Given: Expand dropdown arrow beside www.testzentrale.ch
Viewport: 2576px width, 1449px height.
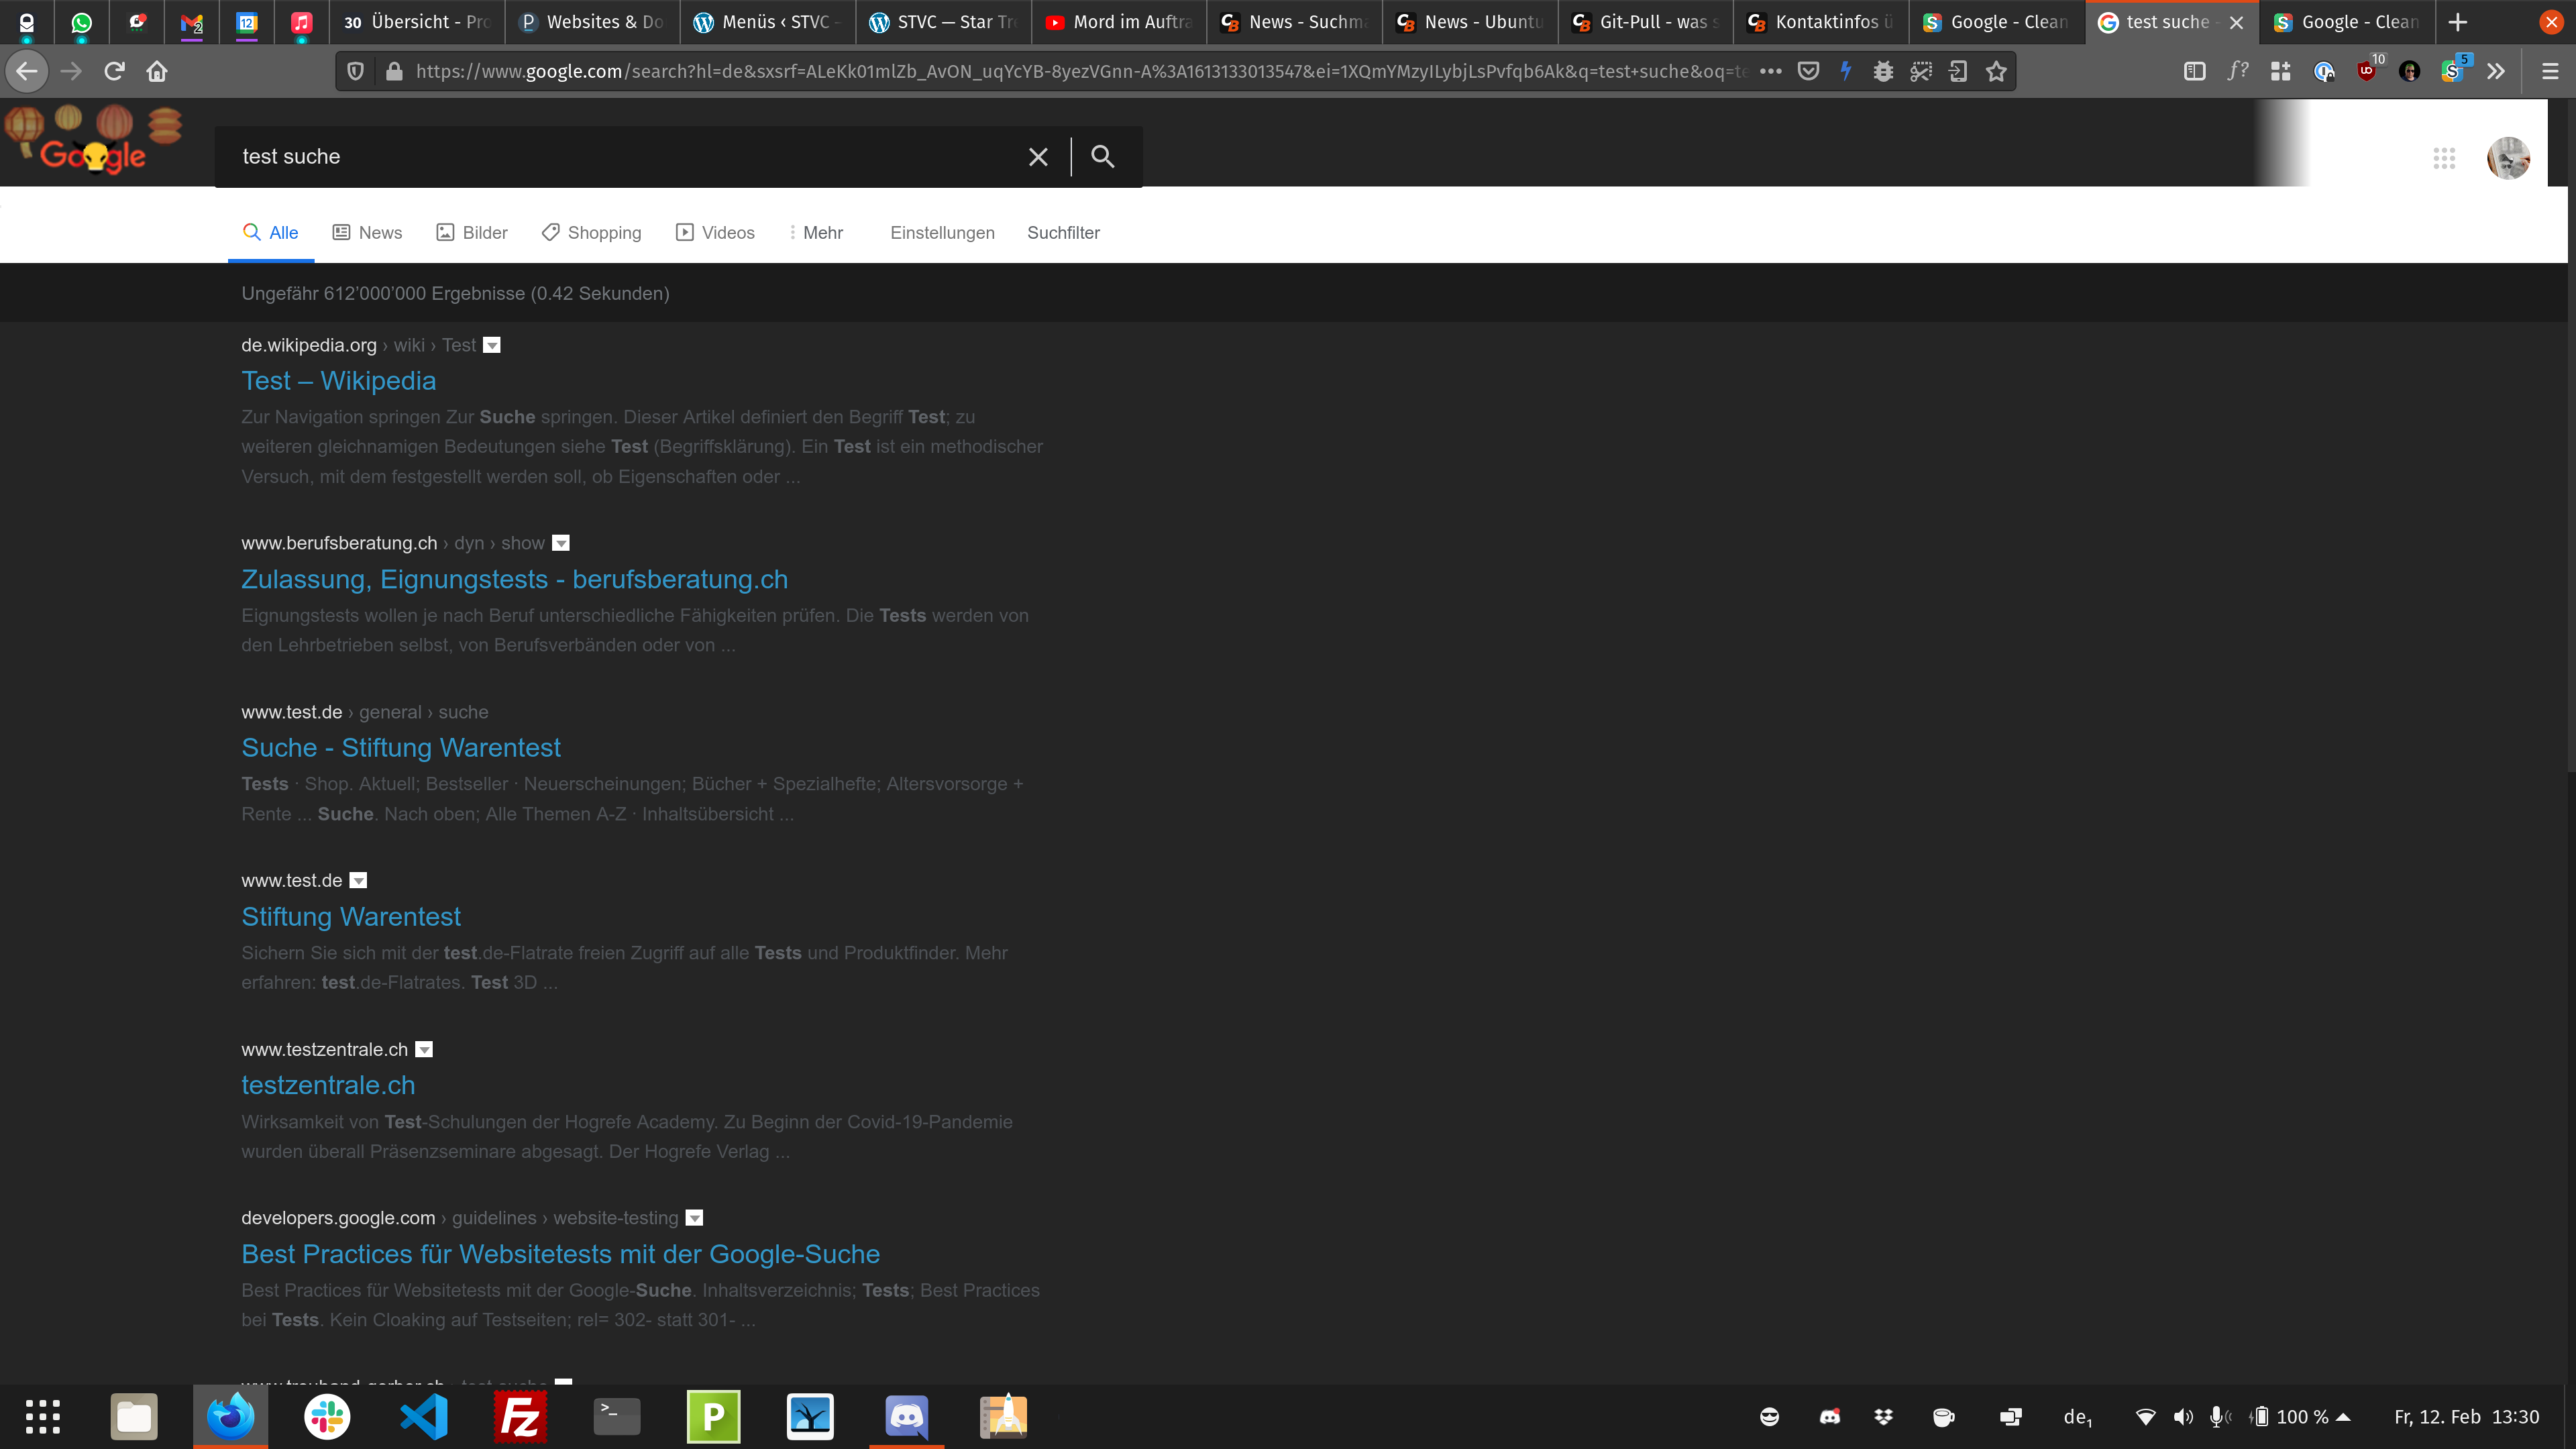Looking at the screenshot, I should tap(424, 1049).
